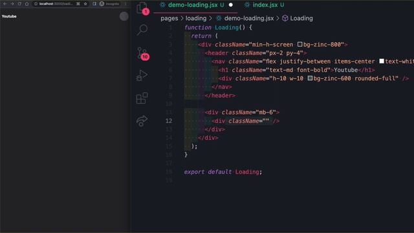Click 'Youtube' text inside the h1 tag

[x=346, y=70]
